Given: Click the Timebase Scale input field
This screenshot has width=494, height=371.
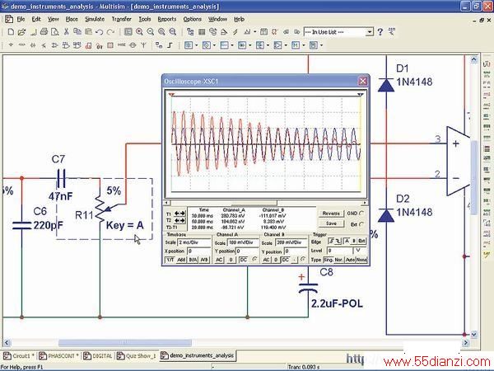Looking at the screenshot, I should click(x=194, y=242).
